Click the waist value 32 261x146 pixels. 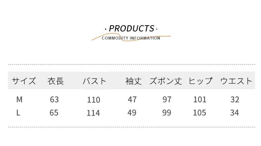[235, 99]
